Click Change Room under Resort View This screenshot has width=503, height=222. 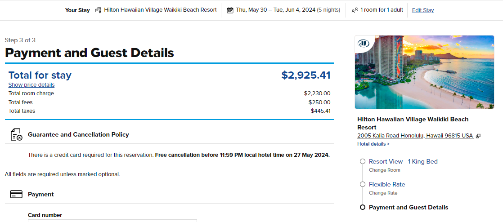click(384, 170)
